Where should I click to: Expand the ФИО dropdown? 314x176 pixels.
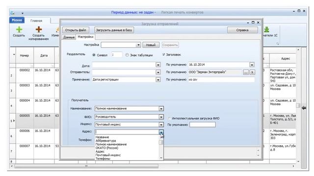161,117
